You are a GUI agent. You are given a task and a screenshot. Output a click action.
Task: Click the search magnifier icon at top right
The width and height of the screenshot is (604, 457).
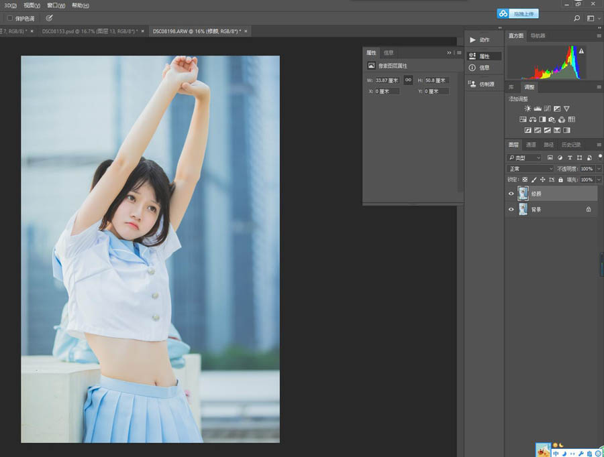576,19
